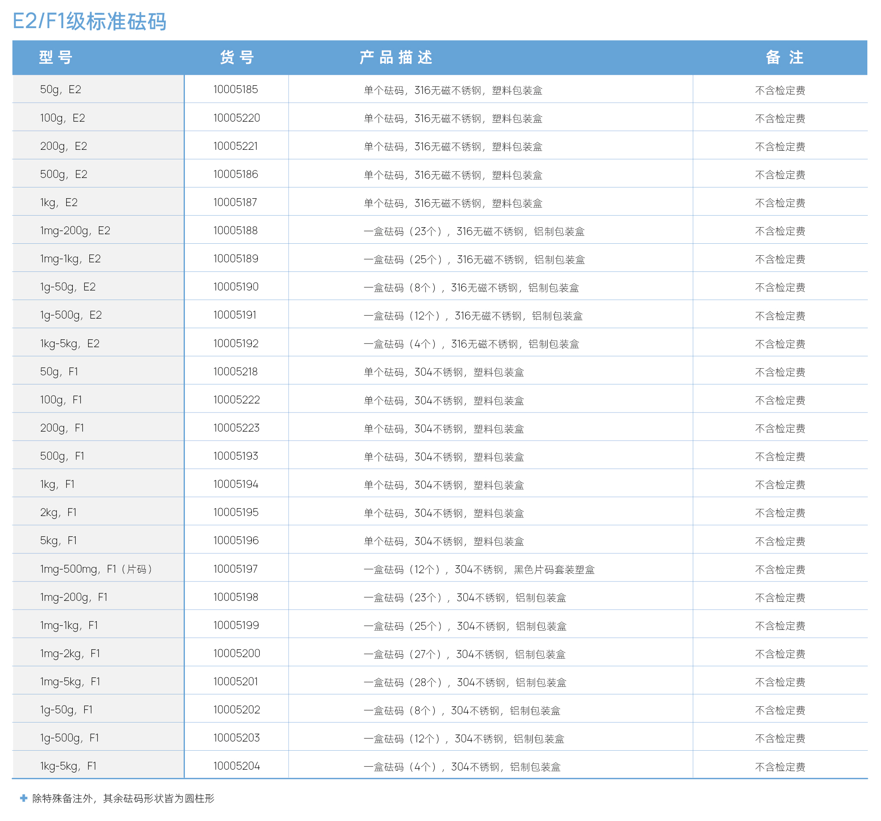
Task: Select item number 10005221
Action: coord(236,146)
